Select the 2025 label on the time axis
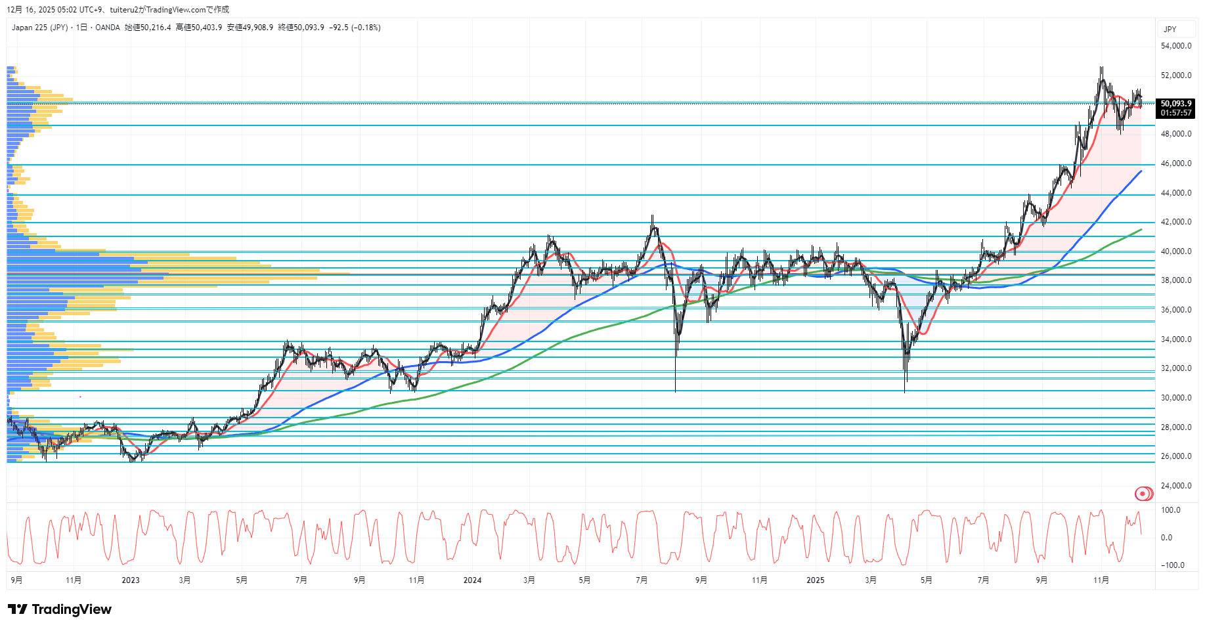 click(x=815, y=580)
